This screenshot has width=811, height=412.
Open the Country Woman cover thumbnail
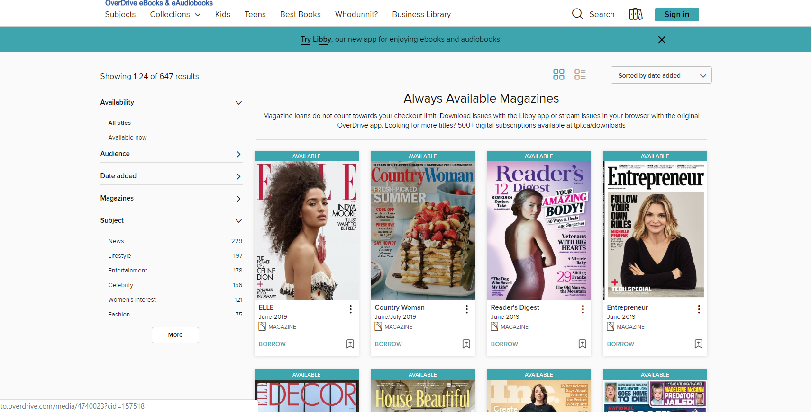click(423, 231)
